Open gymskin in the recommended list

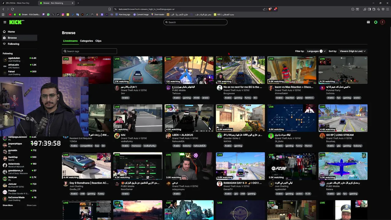point(20,152)
